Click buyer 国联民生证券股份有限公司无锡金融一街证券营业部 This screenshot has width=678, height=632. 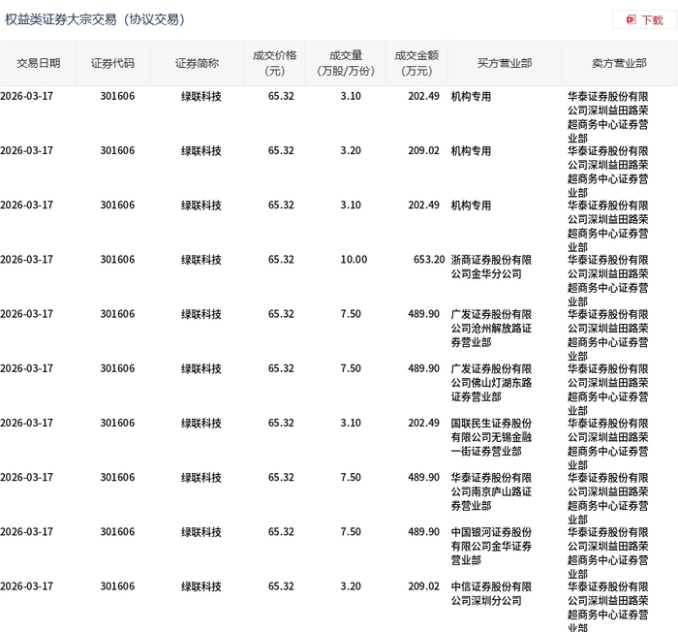pyautogui.click(x=491, y=437)
